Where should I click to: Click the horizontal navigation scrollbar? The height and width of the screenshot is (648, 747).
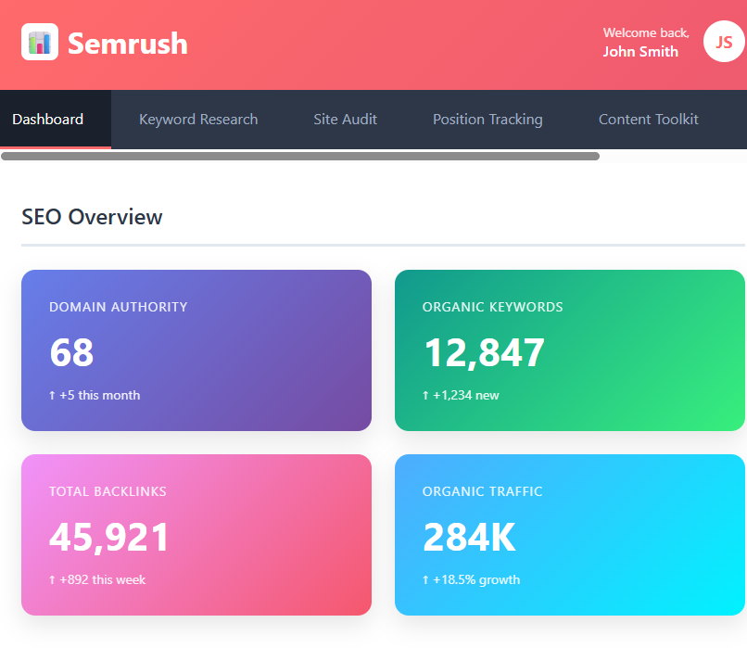point(300,157)
